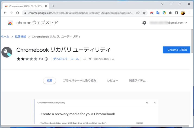Close the Chromebook リカバリ tab
The image size is (194, 128).
tap(46, 6)
